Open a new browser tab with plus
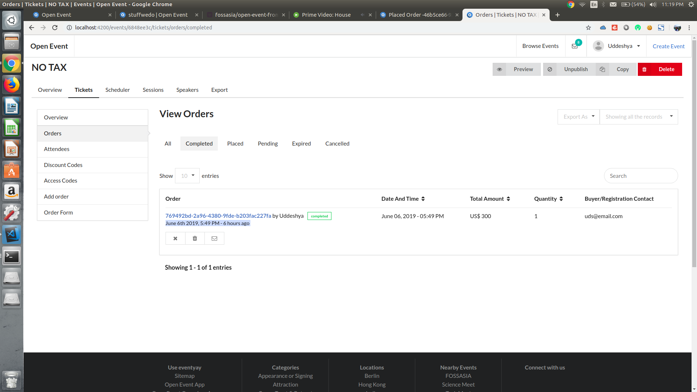The height and width of the screenshot is (392, 697). 558,15
